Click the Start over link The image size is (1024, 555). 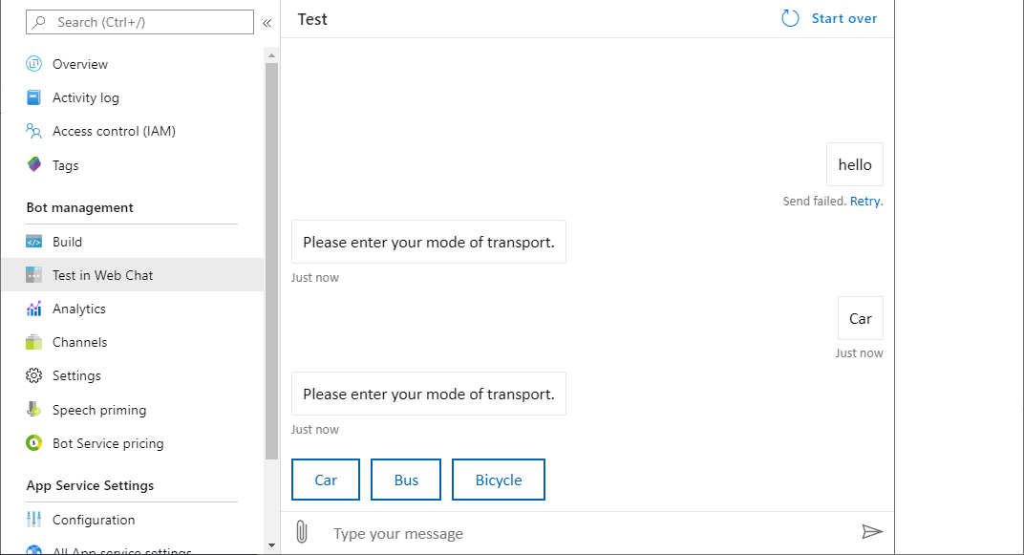(x=843, y=18)
